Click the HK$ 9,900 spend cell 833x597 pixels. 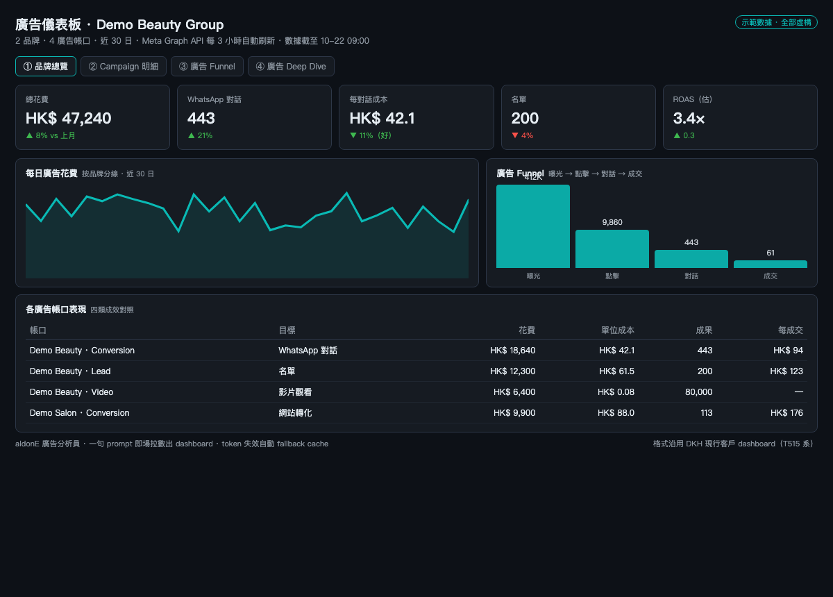(x=514, y=413)
